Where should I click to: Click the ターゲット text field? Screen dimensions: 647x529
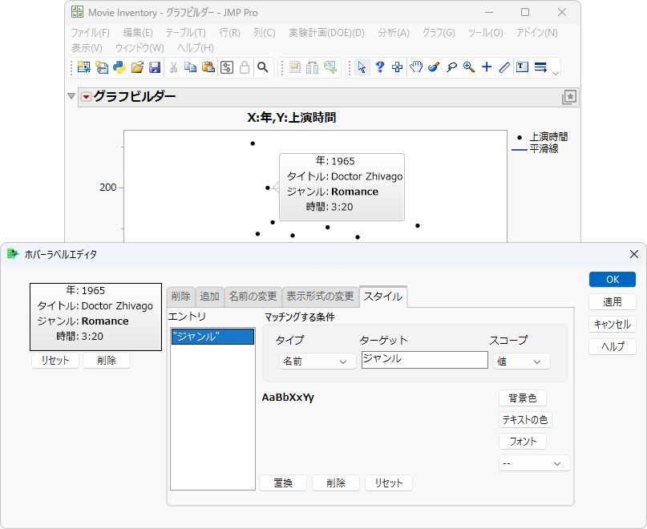425,359
